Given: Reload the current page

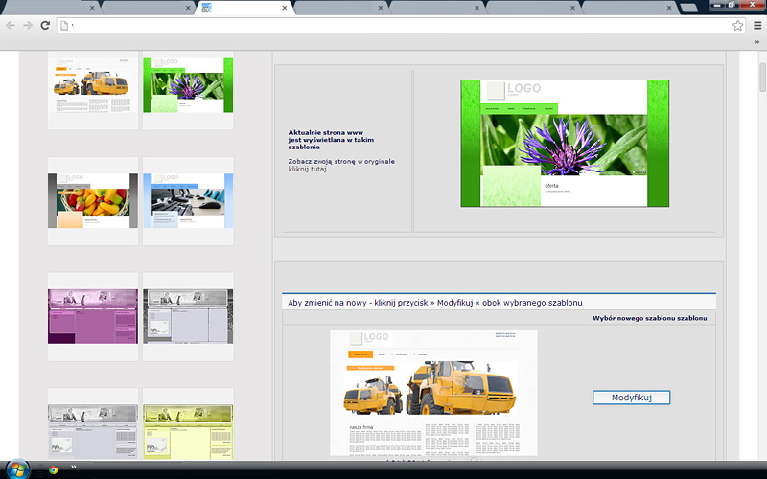Looking at the screenshot, I should tap(45, 25).
